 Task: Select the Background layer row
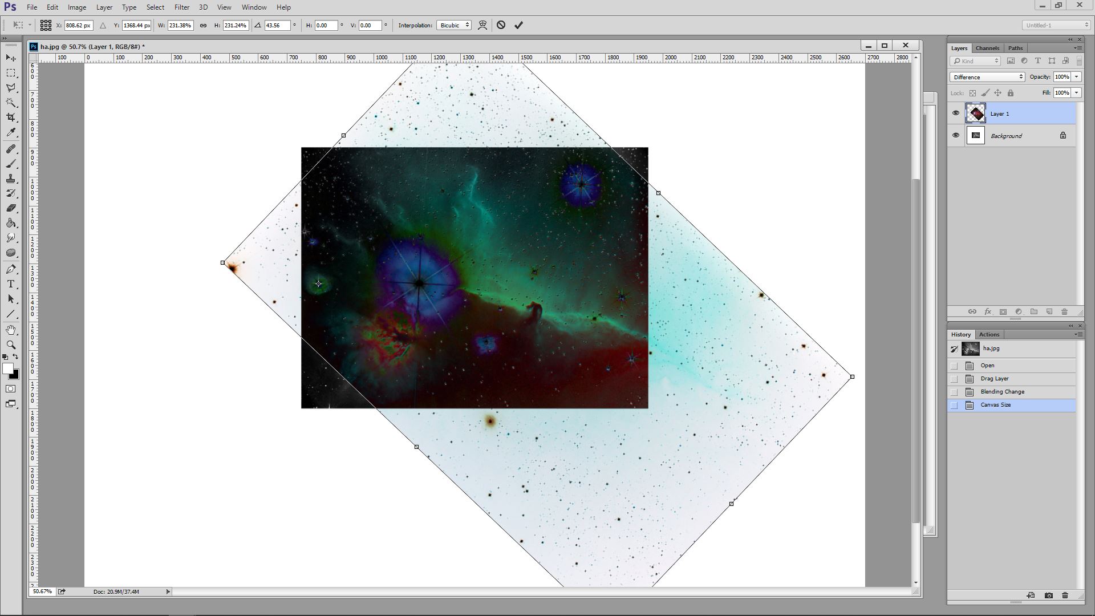(x=1012, y=136)
